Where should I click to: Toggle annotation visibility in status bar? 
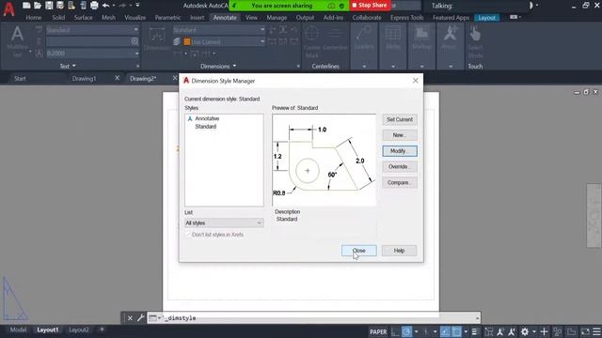pyautogui.click(x=499, y=331)
